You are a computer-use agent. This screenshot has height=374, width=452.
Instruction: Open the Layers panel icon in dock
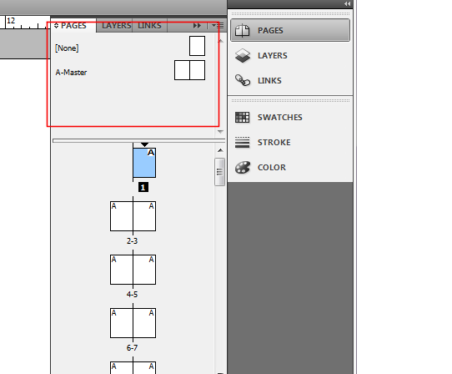click(243, 55)
